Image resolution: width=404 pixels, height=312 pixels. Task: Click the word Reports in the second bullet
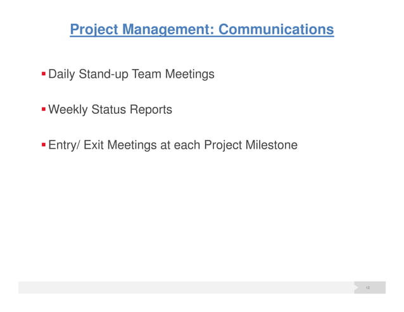(x=151, y=109)
